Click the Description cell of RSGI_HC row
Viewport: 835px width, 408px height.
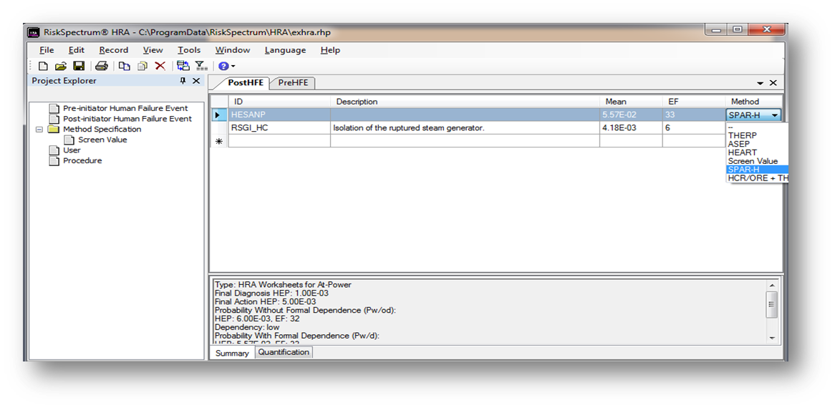[464, 128]
